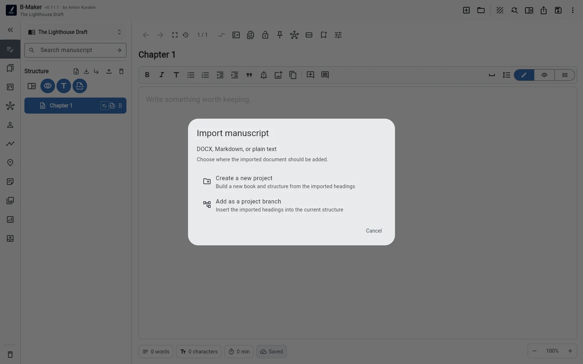Submit manuscript search arrow
Screen dimensions: 583x364
(119, 50)
